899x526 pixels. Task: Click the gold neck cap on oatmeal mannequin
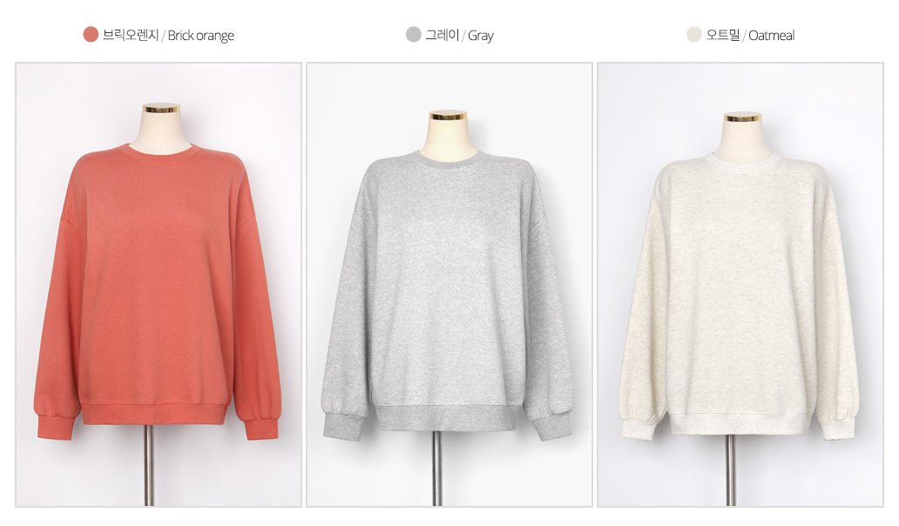(742, 117)
